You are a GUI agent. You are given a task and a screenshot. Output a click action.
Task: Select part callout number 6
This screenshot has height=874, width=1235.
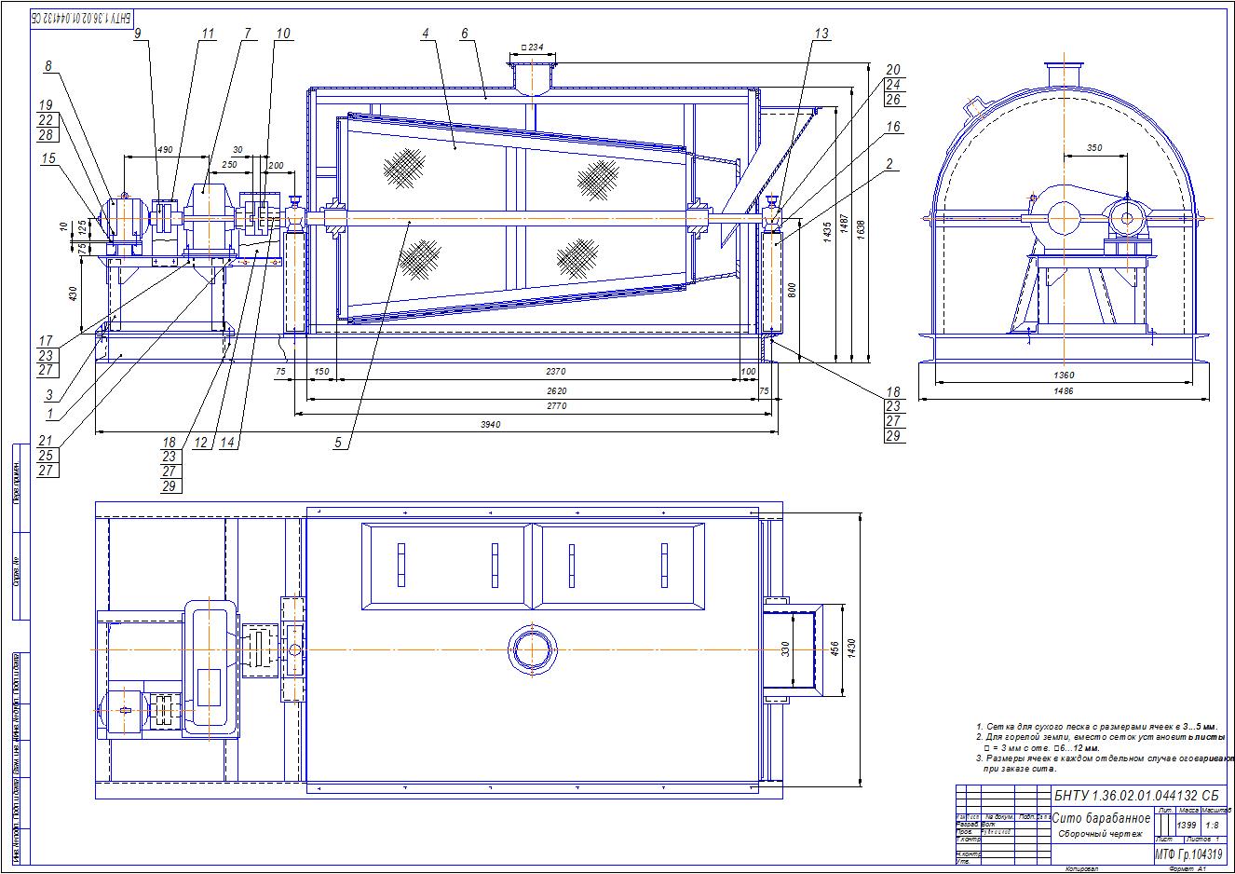[463, 34]
